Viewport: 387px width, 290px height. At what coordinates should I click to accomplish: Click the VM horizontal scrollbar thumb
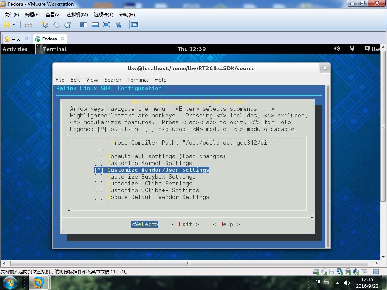[189, 263]
